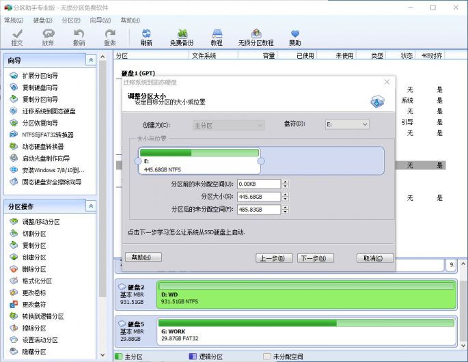The width and height of the screenshot is (468, 362).
Task: Collapse the 向导 panel using its chevron
Action: point(91,60)
